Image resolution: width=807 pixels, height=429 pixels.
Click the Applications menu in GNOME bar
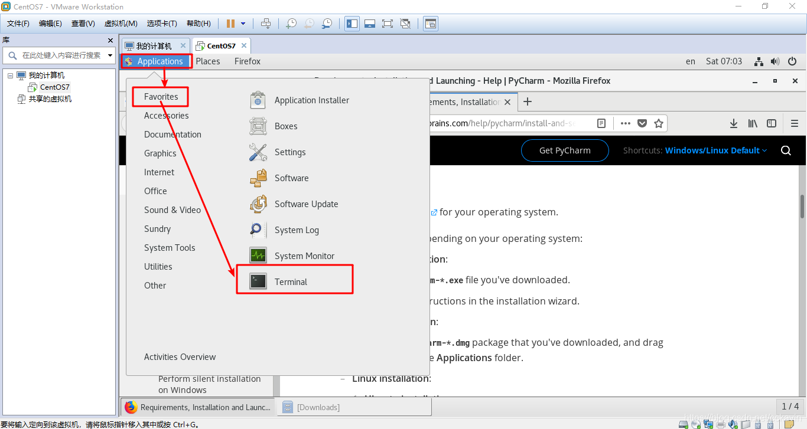(x=156, y=61)
